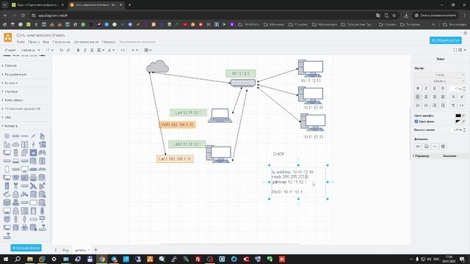The width and height of the screenshot is (470, 264).
Task: Select the laptop shape in Network palette
Action: tap(15, 161)
